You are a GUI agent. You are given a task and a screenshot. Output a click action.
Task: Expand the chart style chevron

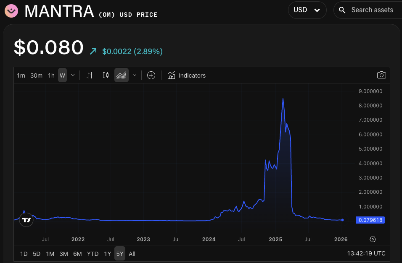(134, 75)
